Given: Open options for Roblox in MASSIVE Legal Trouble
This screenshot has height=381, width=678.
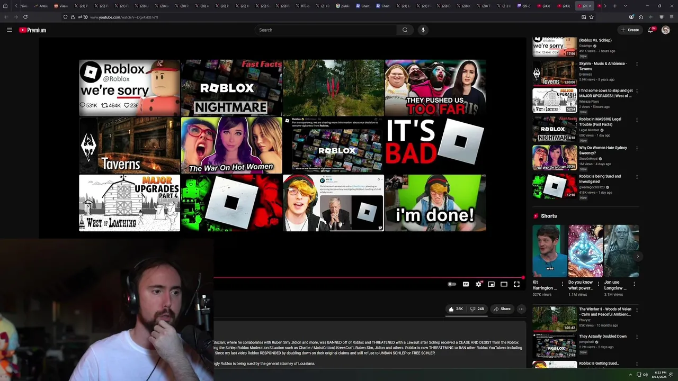Looking at the screenshot, I should (x=637, y=120).
